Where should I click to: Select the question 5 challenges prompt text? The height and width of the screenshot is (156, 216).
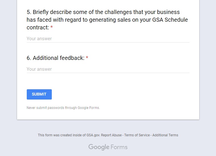107,20
